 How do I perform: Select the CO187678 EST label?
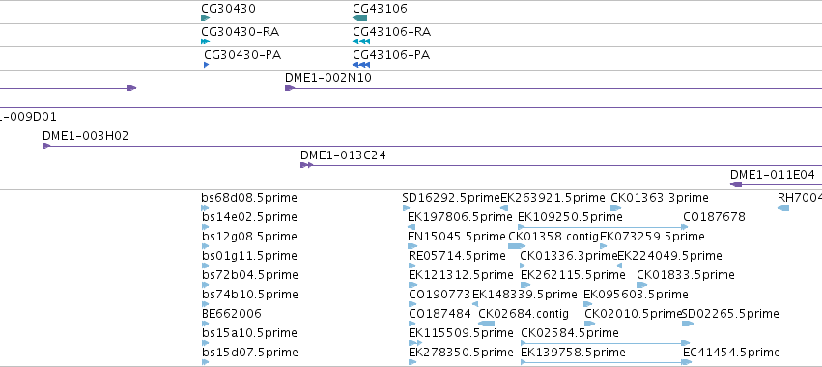(x=714, y=217)
